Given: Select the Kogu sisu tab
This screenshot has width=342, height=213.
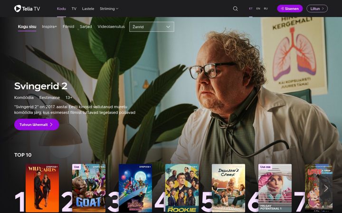Looking at the screenshot, I should click(27, 27).
